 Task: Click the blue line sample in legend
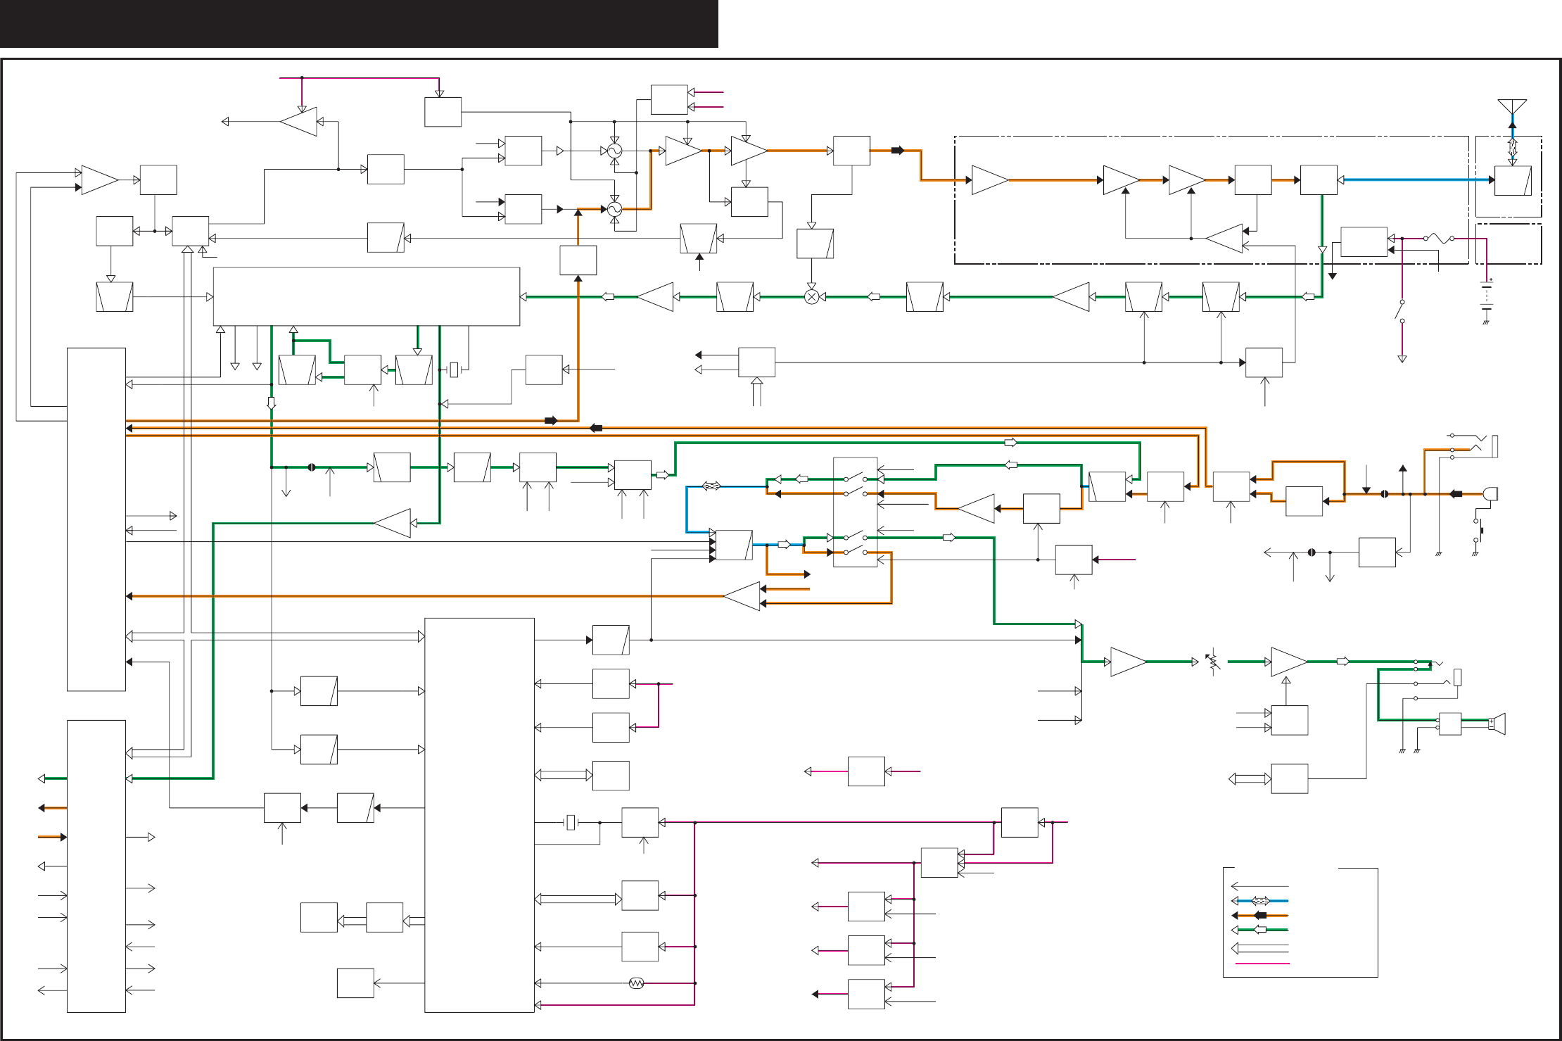(1259, 901)
